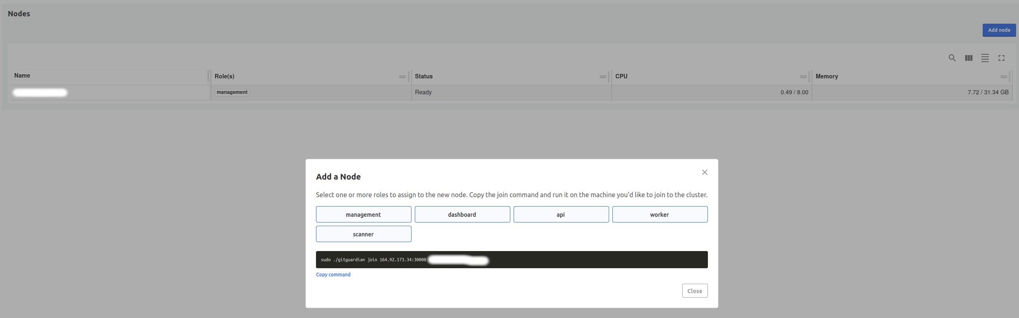Viewport: 1019px width, 318px height.
Task: Toggle the row density icon
Action: pos(985,58)
